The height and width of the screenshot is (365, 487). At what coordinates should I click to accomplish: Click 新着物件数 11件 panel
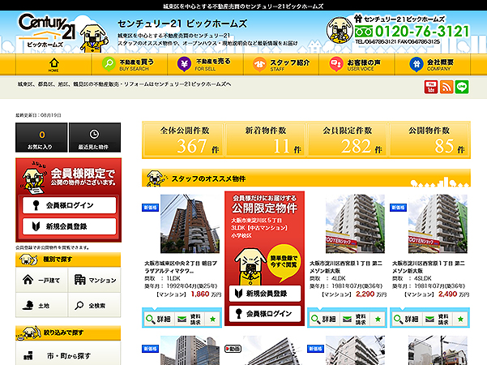pyautogui.click(x=266, y=140)
